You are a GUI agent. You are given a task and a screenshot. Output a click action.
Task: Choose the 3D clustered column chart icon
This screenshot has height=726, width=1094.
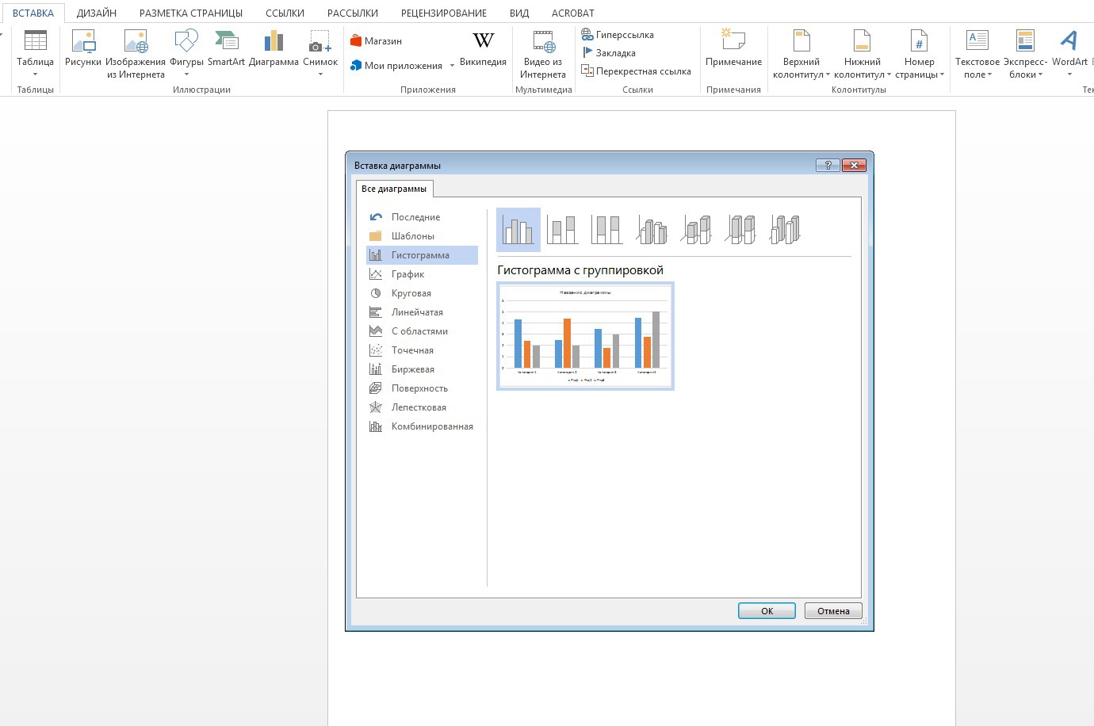coord(652,230)
